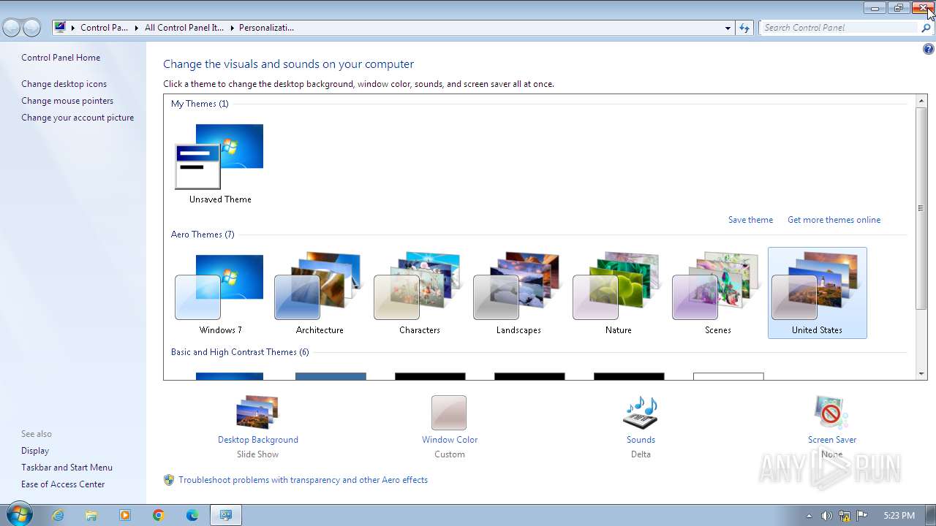The width and height of the screenshot is (936, 526).
Task: Click the Action Center flag icon
Action: click(x=862, y=516)
